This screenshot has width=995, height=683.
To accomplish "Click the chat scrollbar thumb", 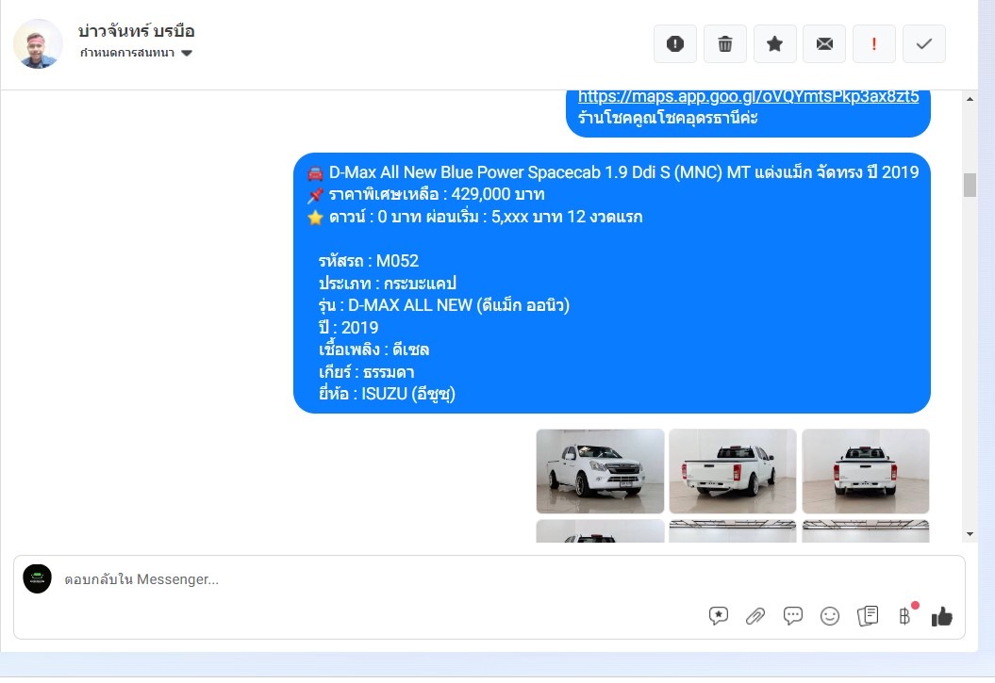I will pos(970,185).
